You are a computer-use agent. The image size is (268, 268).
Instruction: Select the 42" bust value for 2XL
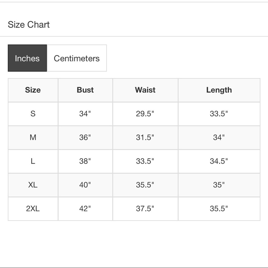click(85, 209)
